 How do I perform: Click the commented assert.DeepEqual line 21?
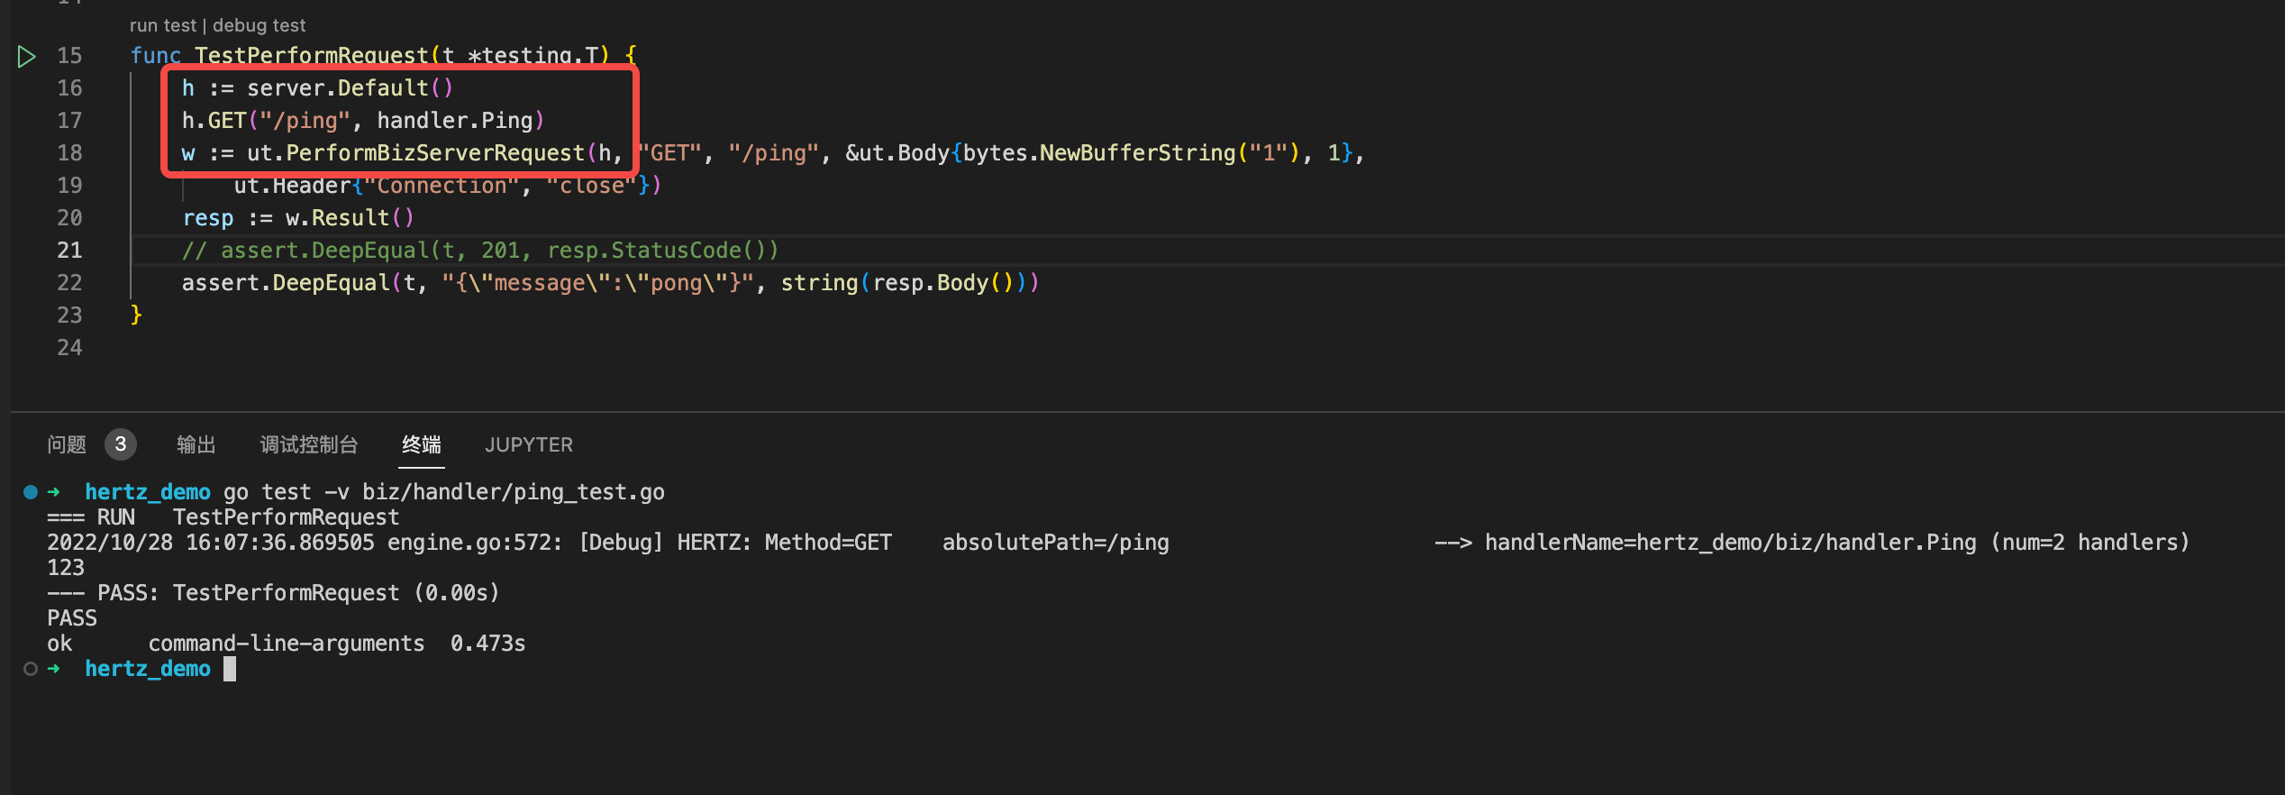[480, 251]
